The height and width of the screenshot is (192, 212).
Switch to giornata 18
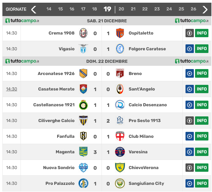94,9
